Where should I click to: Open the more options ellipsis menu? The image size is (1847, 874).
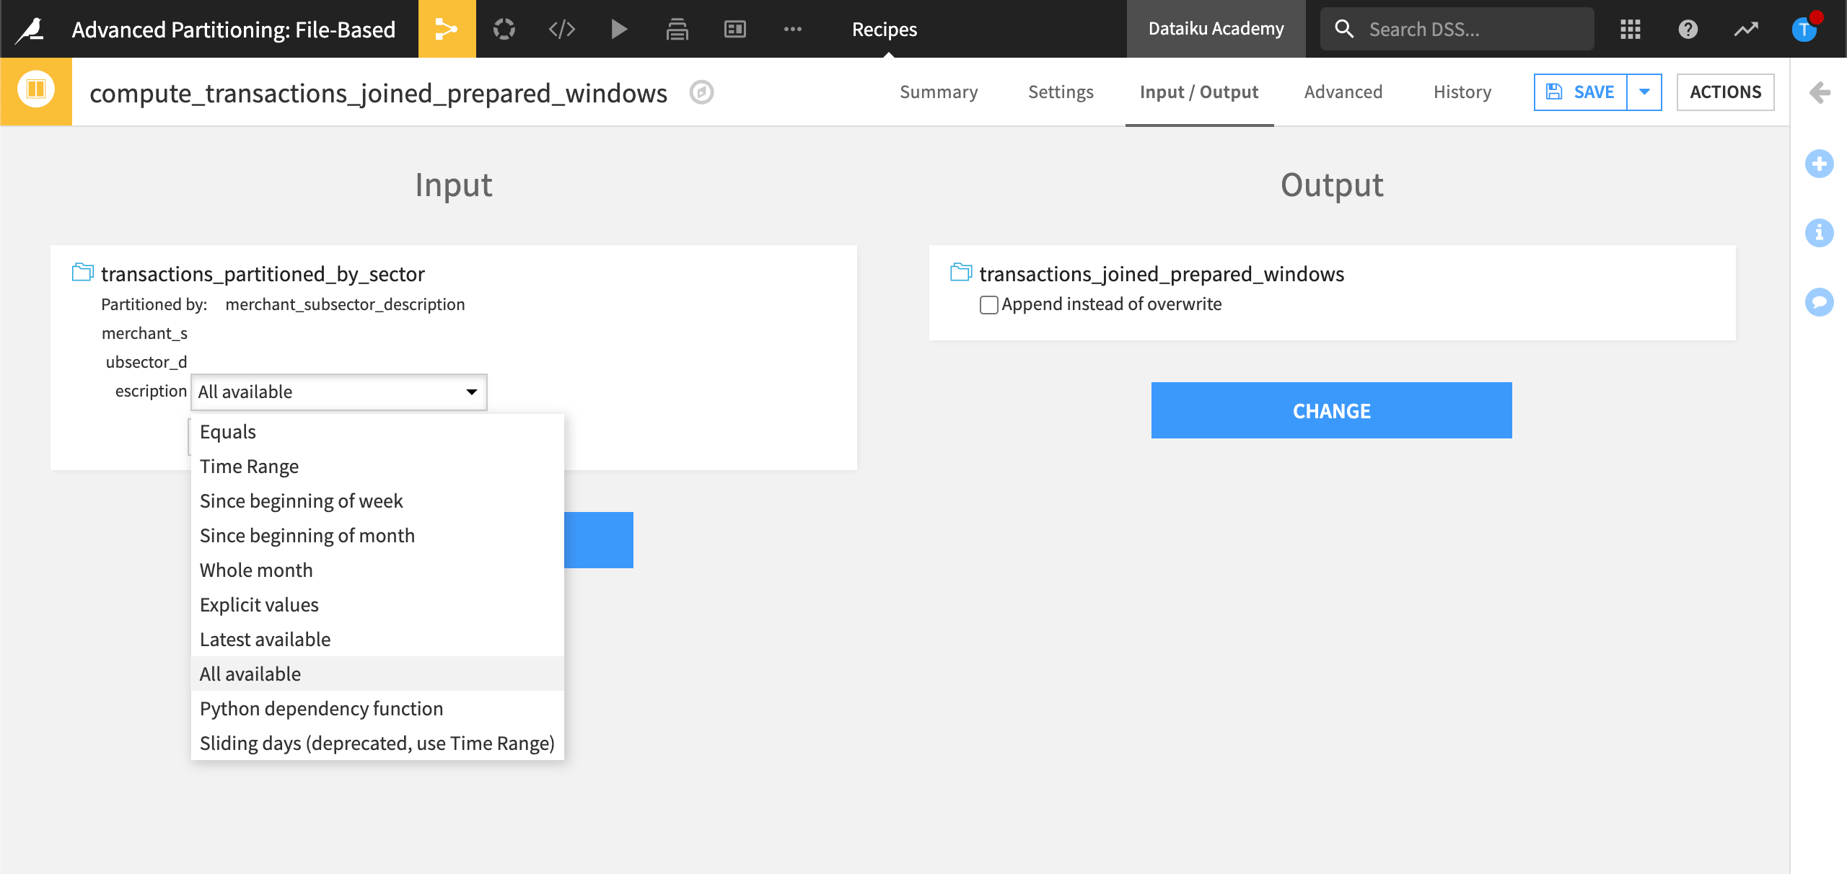pos(794,29)
